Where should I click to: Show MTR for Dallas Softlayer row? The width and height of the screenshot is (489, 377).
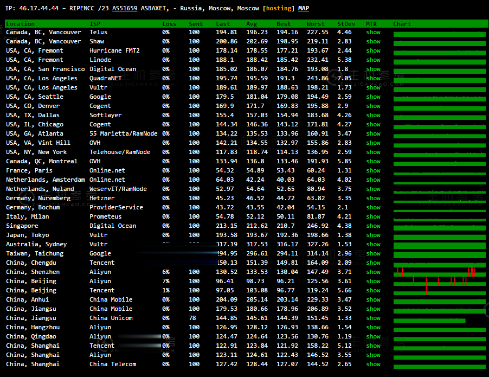374,115
